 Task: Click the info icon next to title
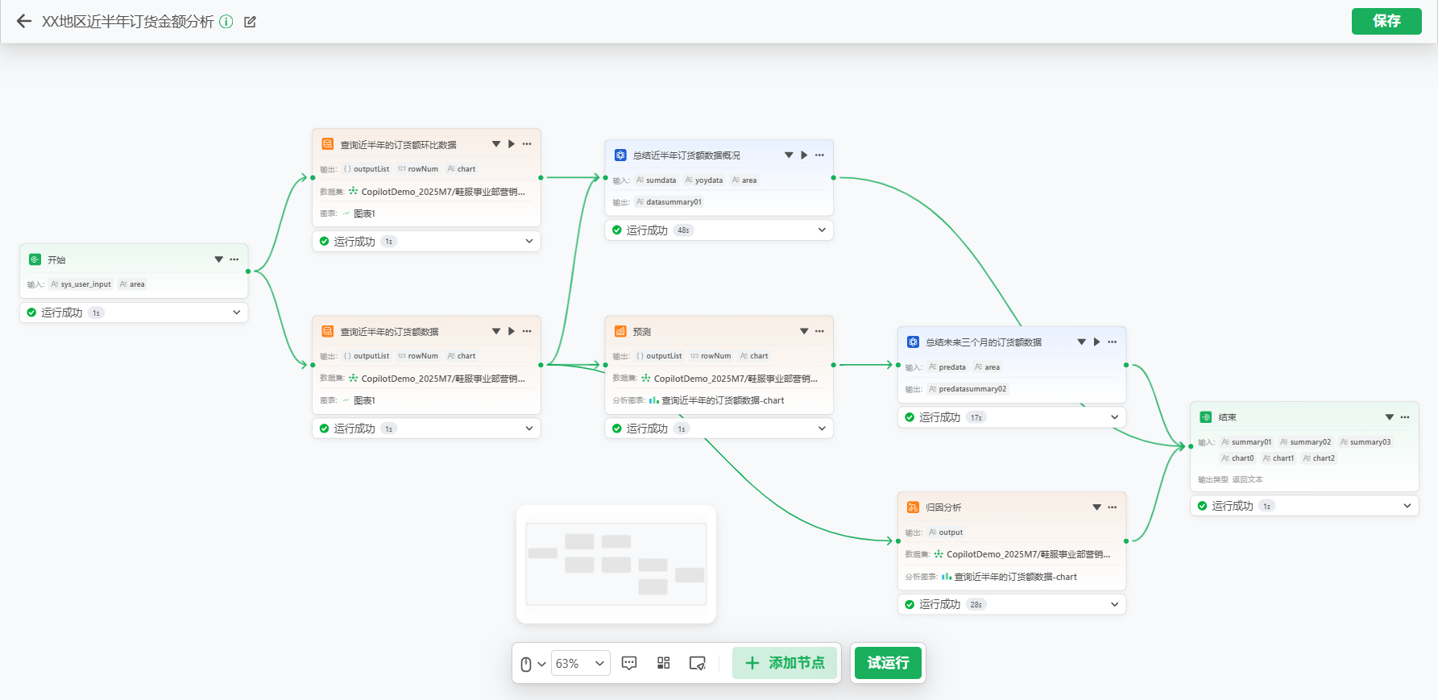(x=226, y=22)
